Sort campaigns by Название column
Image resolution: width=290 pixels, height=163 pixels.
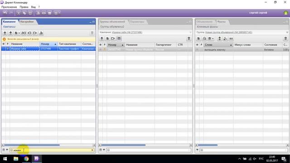(x=24, y=44)
